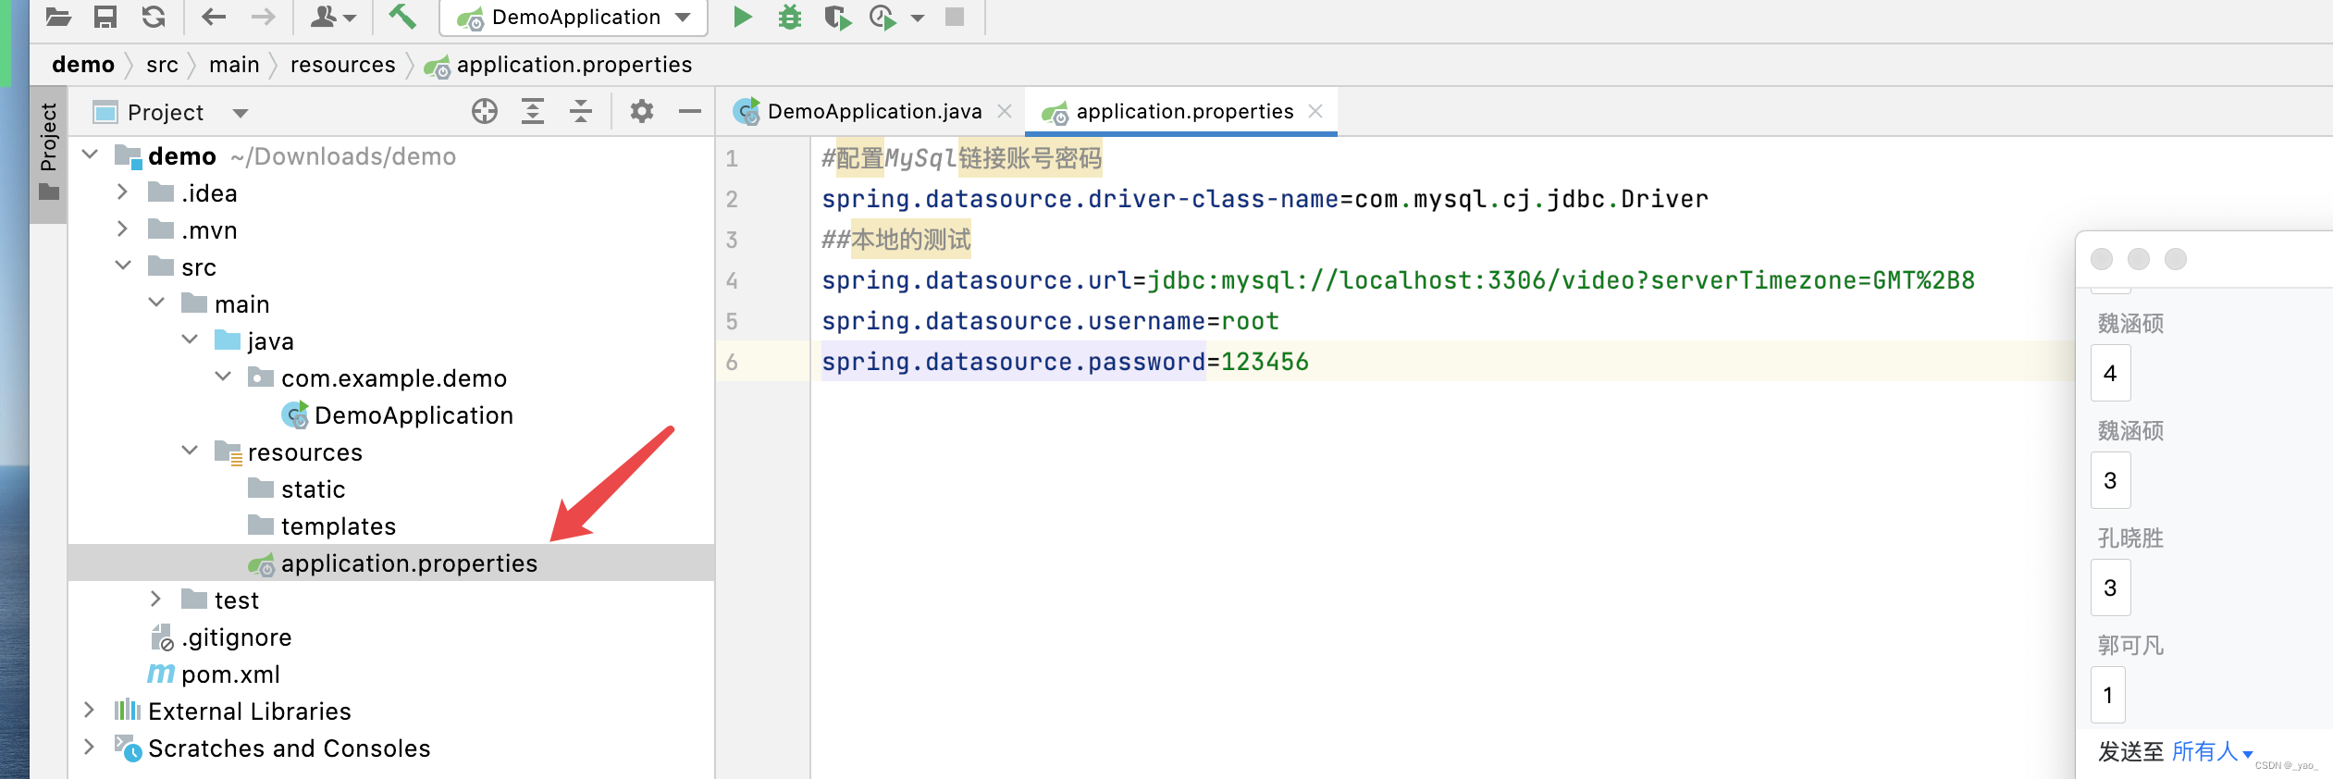Expand External Libraries node
The height and width of the screenshot is (779, 2333).
(89, 710)
